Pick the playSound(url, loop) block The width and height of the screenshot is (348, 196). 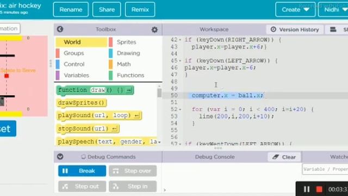99,115
